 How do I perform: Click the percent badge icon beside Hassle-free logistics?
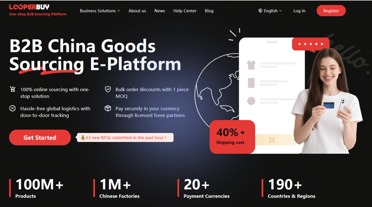[12, 108]
